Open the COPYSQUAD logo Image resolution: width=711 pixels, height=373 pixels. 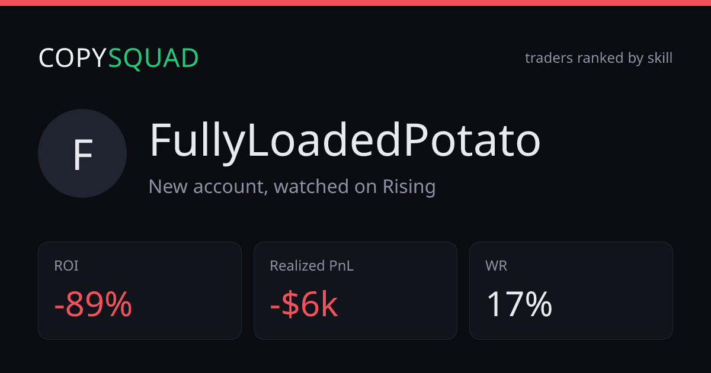[118, 58]
